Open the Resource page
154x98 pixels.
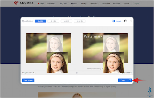click(x=116, y=4)
